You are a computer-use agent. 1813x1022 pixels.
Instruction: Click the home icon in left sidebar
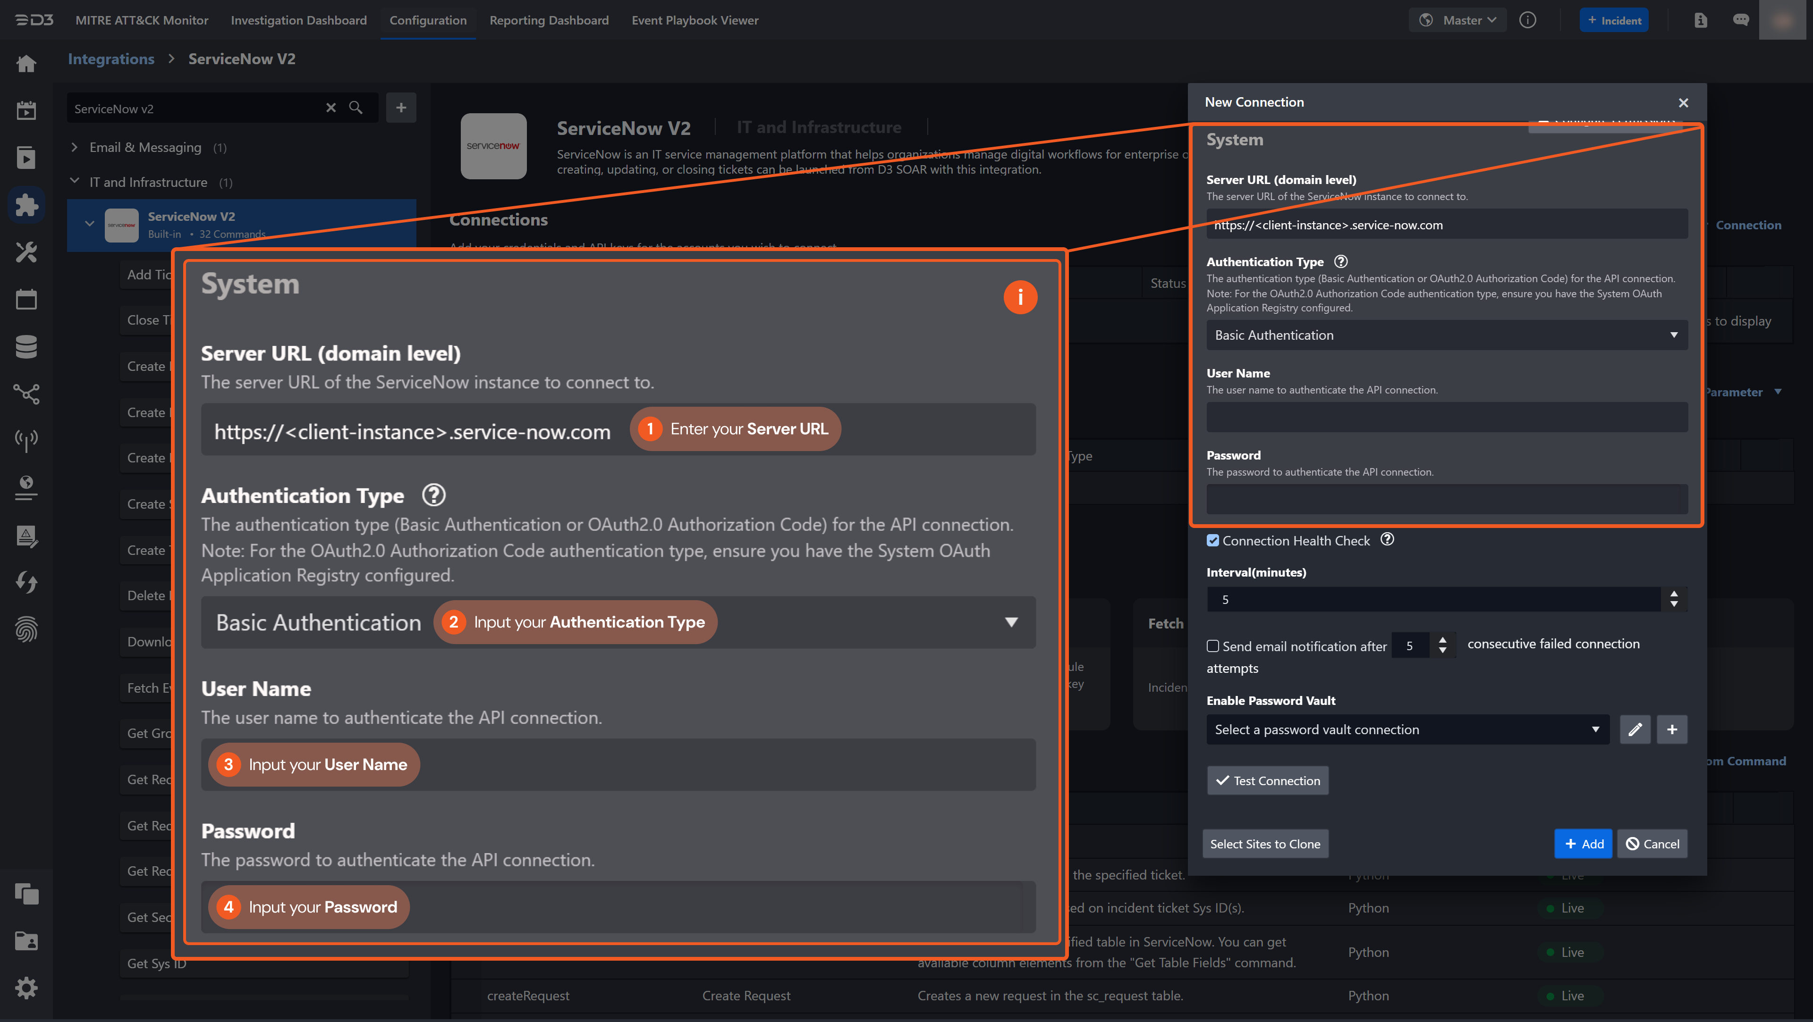tap(26, 64)
